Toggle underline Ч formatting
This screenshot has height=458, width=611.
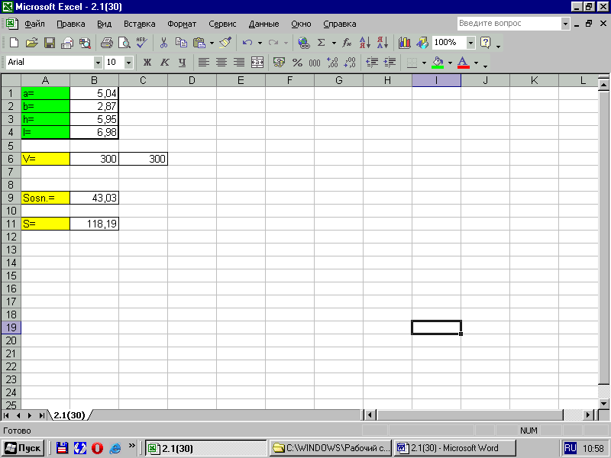183,63
